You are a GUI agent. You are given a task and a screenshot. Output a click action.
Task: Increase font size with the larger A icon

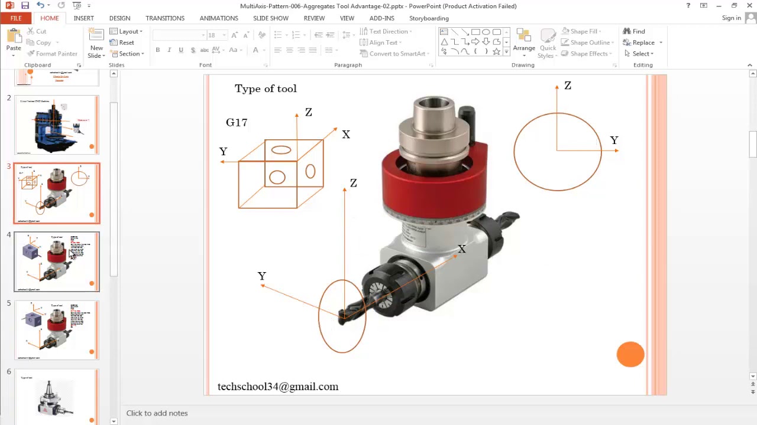(234, 35)
